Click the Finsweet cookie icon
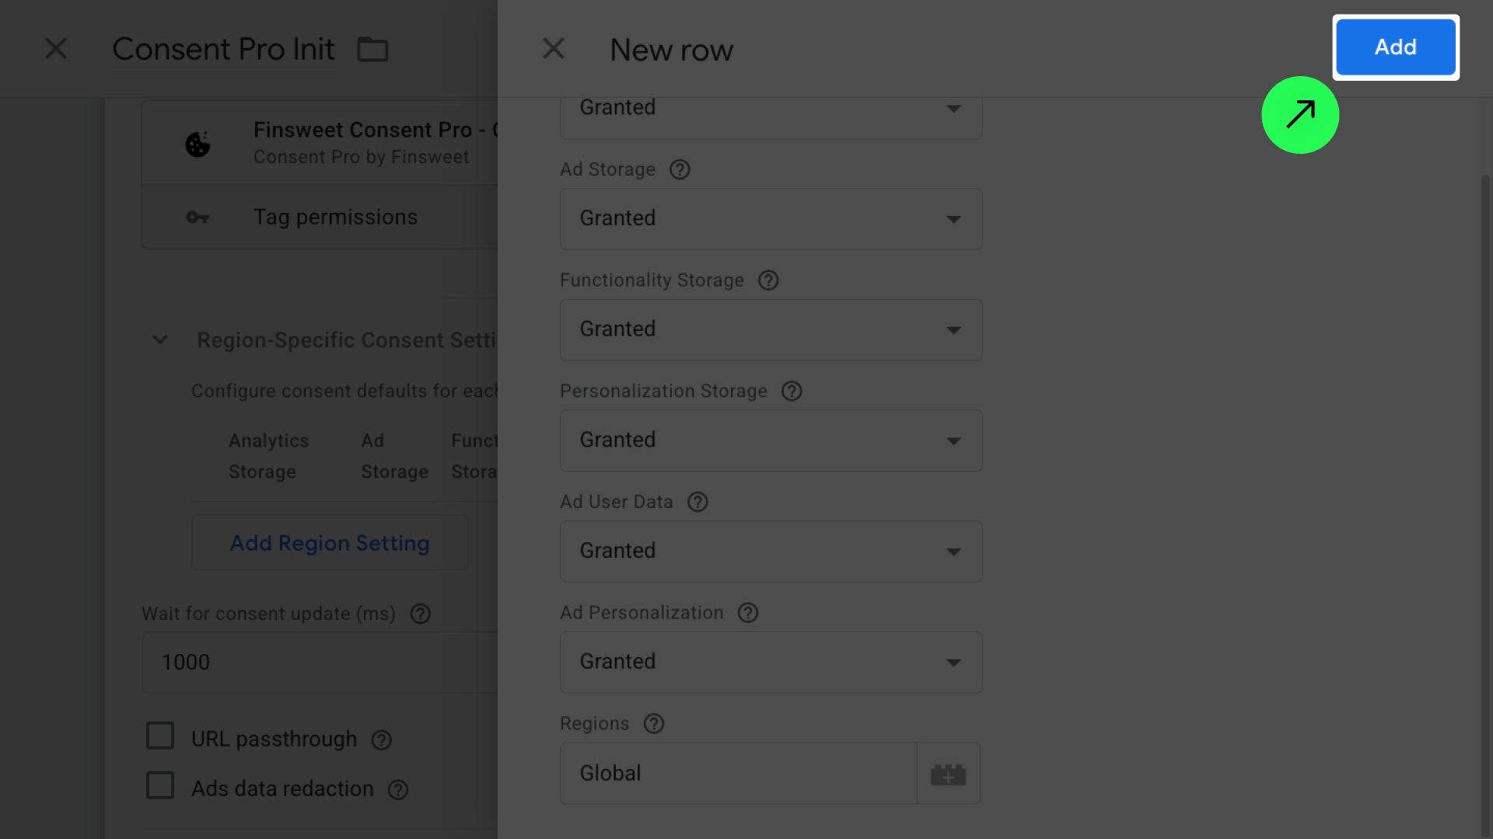This screenshot has height=839, width=1493. [198, 144]
